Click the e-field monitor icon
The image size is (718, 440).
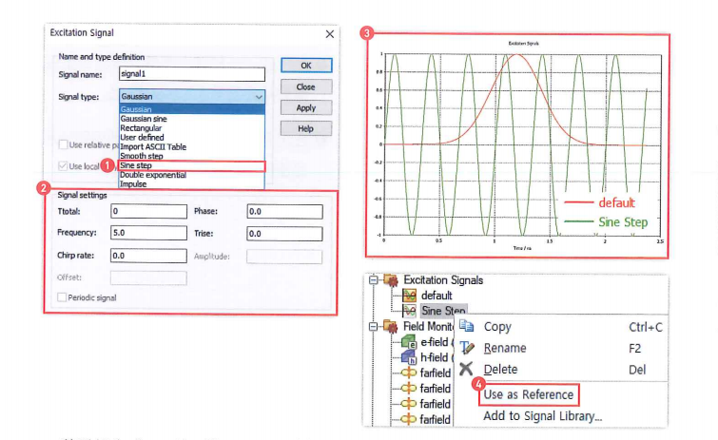(409, 342)
